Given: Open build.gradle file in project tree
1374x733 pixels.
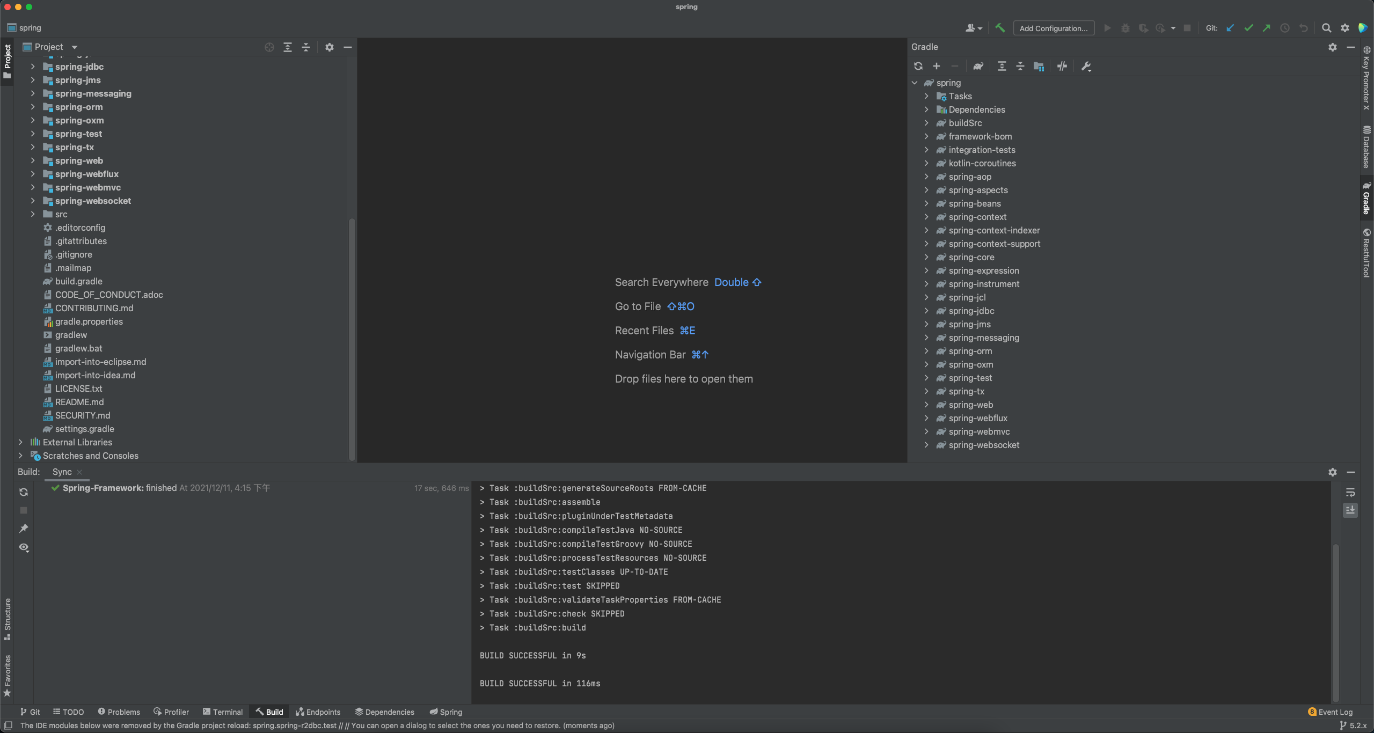Looking at the screenshot, I should pos(78,281).
